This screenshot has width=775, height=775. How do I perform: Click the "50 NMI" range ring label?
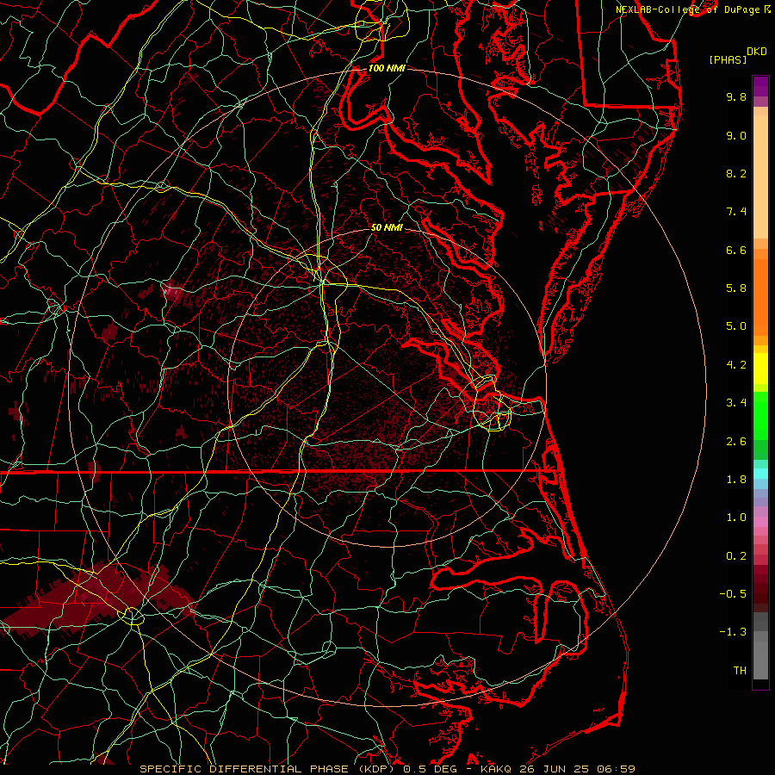point(387,227)
